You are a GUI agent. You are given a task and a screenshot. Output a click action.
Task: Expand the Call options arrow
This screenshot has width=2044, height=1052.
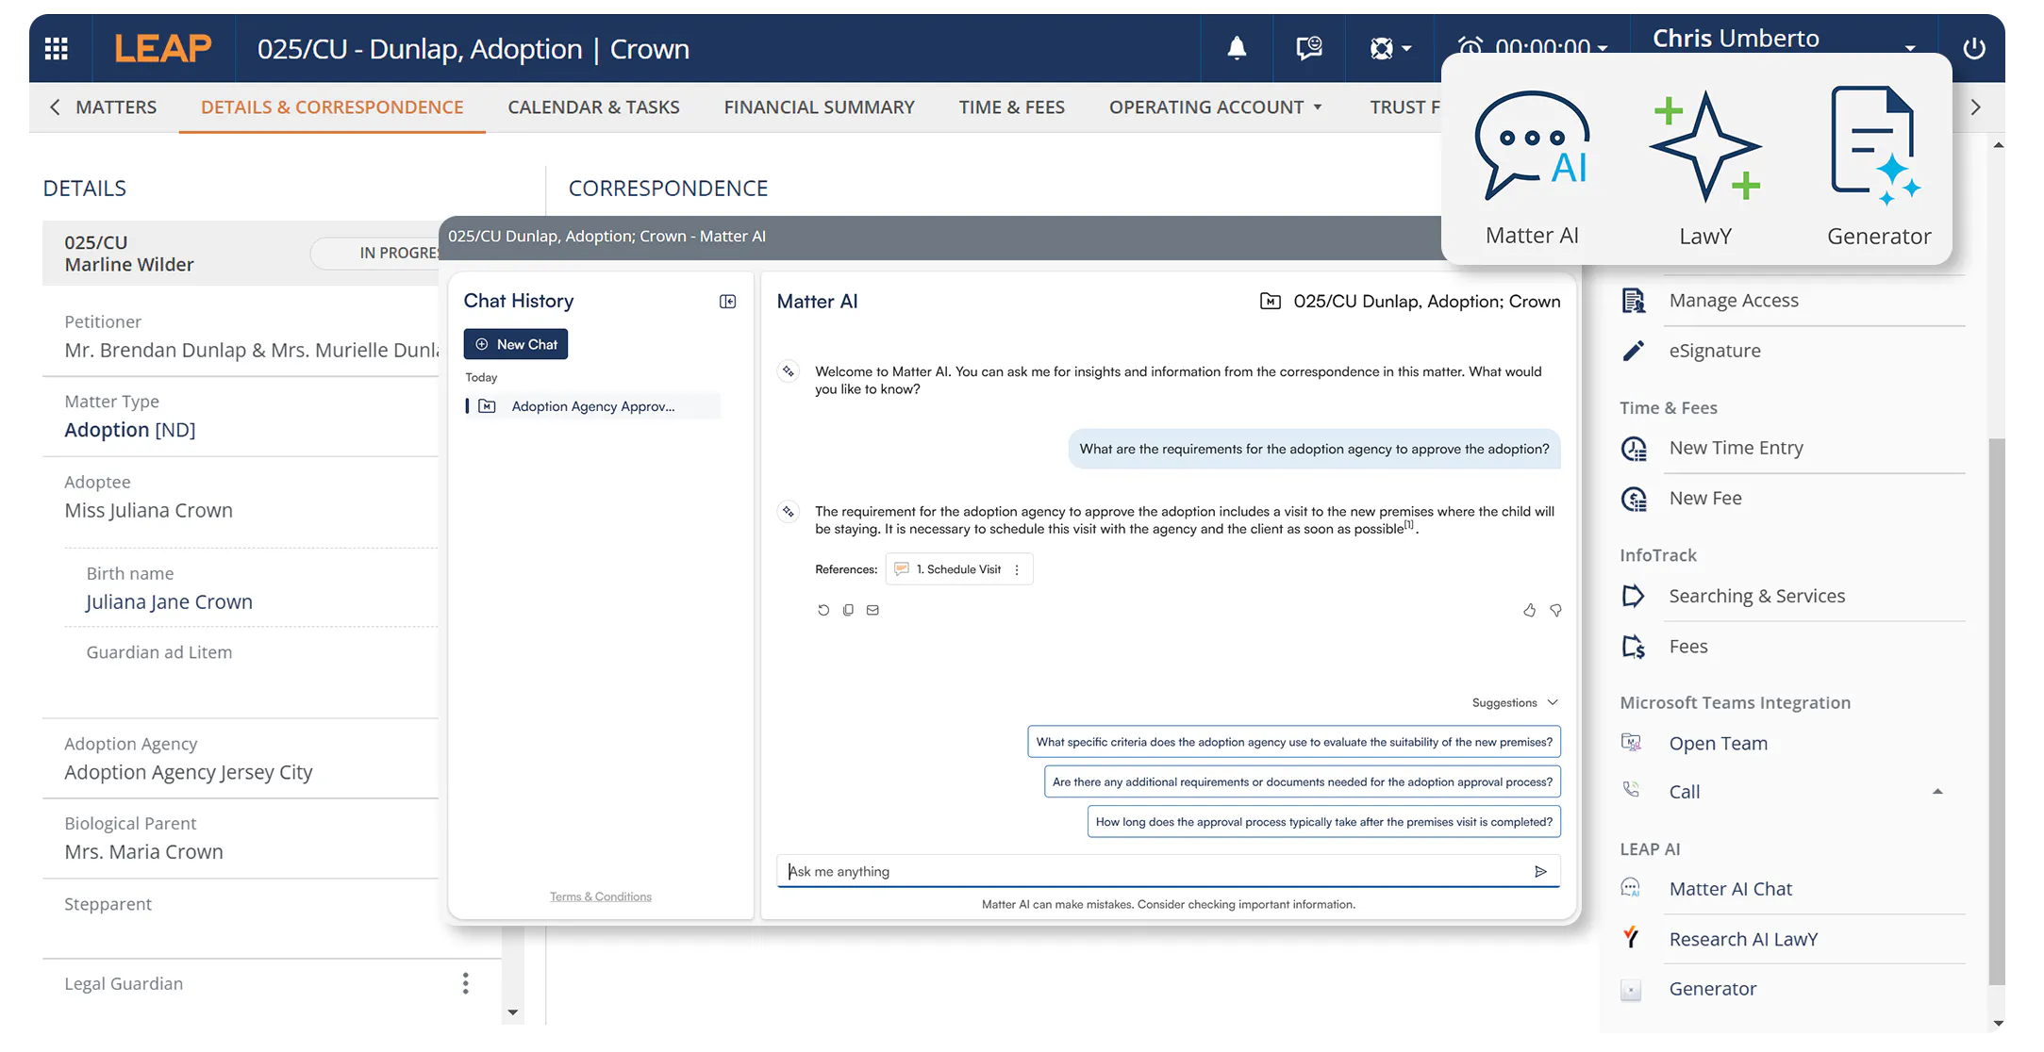click(1937, 792)
